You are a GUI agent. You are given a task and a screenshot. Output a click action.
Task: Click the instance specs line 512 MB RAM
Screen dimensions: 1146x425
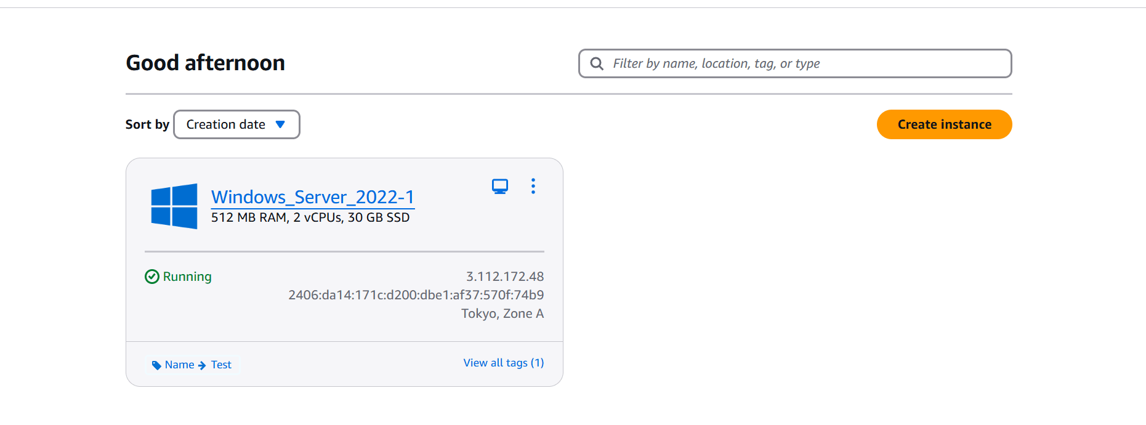pyautogui.click(x=310, y=217)
